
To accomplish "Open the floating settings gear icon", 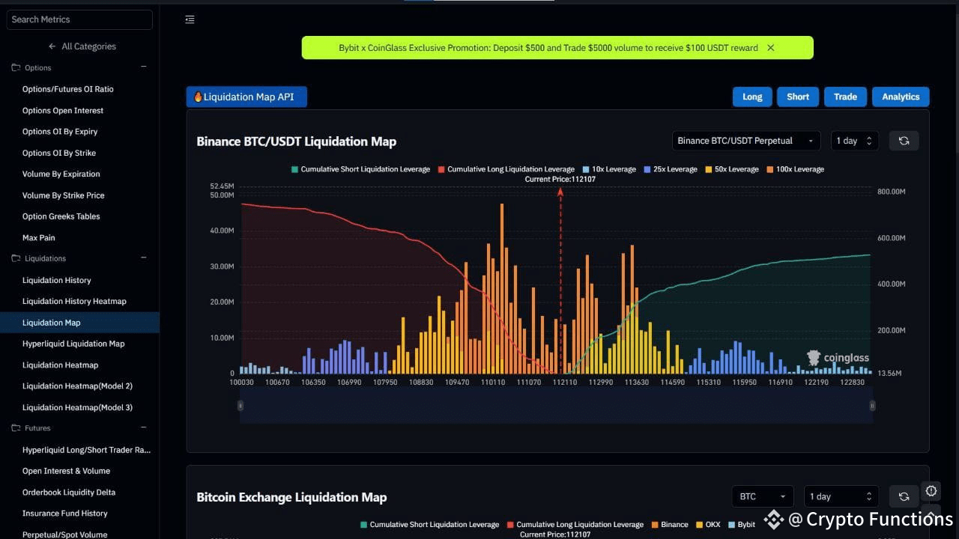I will 931,491.
